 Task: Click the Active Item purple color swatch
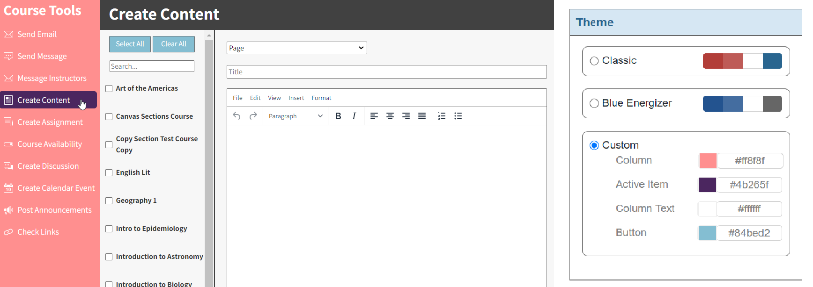click(x=707, y=185)
